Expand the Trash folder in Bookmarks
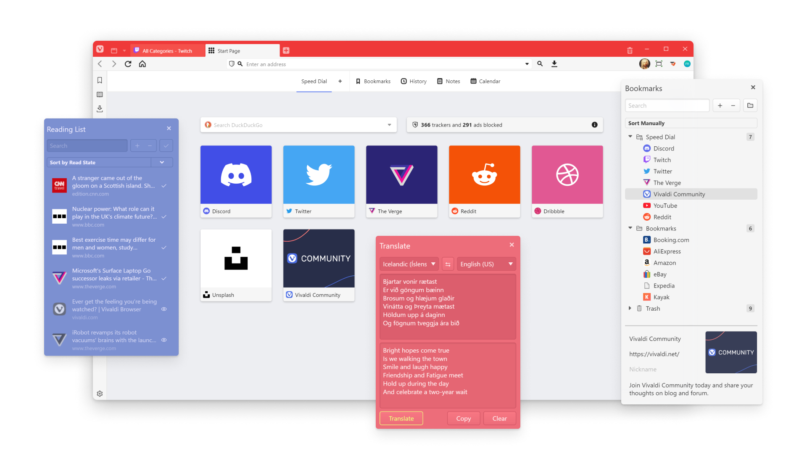807x454 pixels. 629,309
